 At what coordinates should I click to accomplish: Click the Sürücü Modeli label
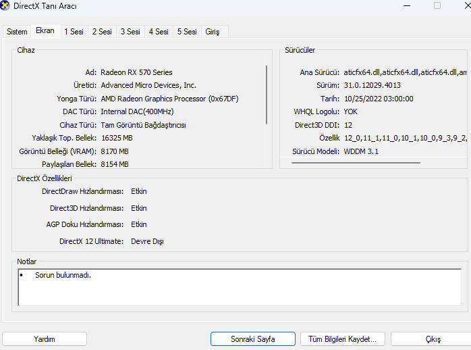click(316, 151)
